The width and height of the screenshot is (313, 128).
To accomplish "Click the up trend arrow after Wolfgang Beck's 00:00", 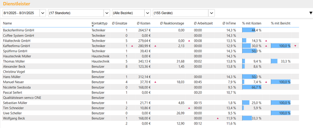I will point(218,118).
